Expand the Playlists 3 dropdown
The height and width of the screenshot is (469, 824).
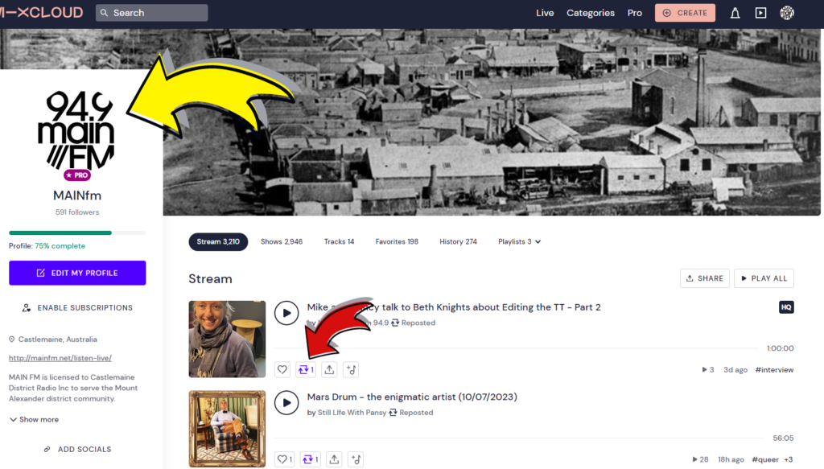(x=519, y=241)
